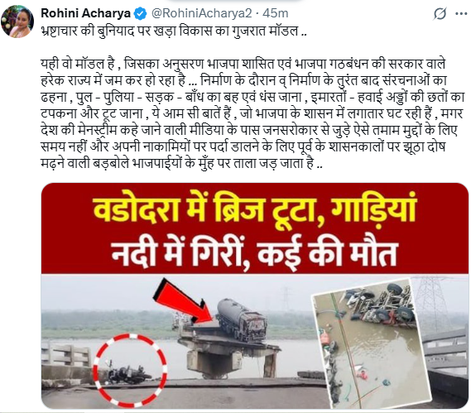Open the Grok explain-post icon

440,13
